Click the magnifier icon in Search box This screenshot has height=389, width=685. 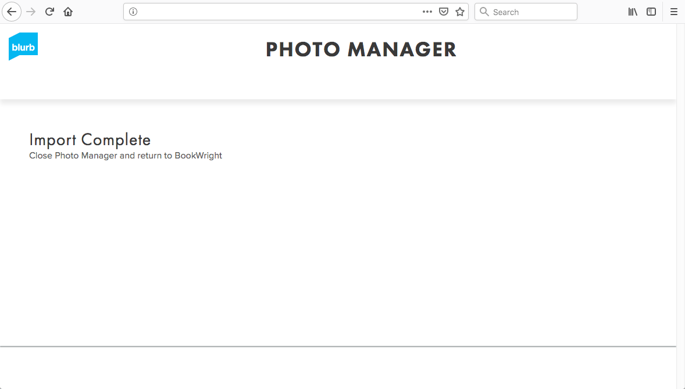coord(484,12)
